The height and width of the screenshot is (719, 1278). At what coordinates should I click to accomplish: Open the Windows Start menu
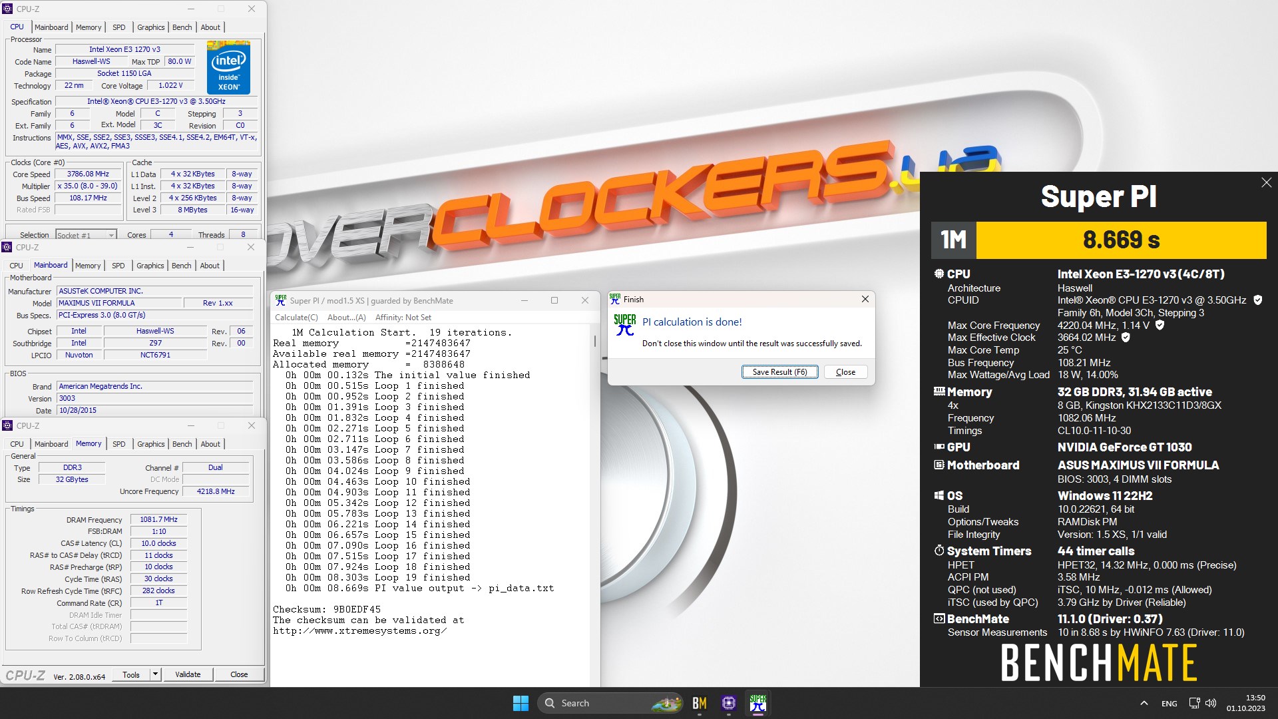click(521, 703)
